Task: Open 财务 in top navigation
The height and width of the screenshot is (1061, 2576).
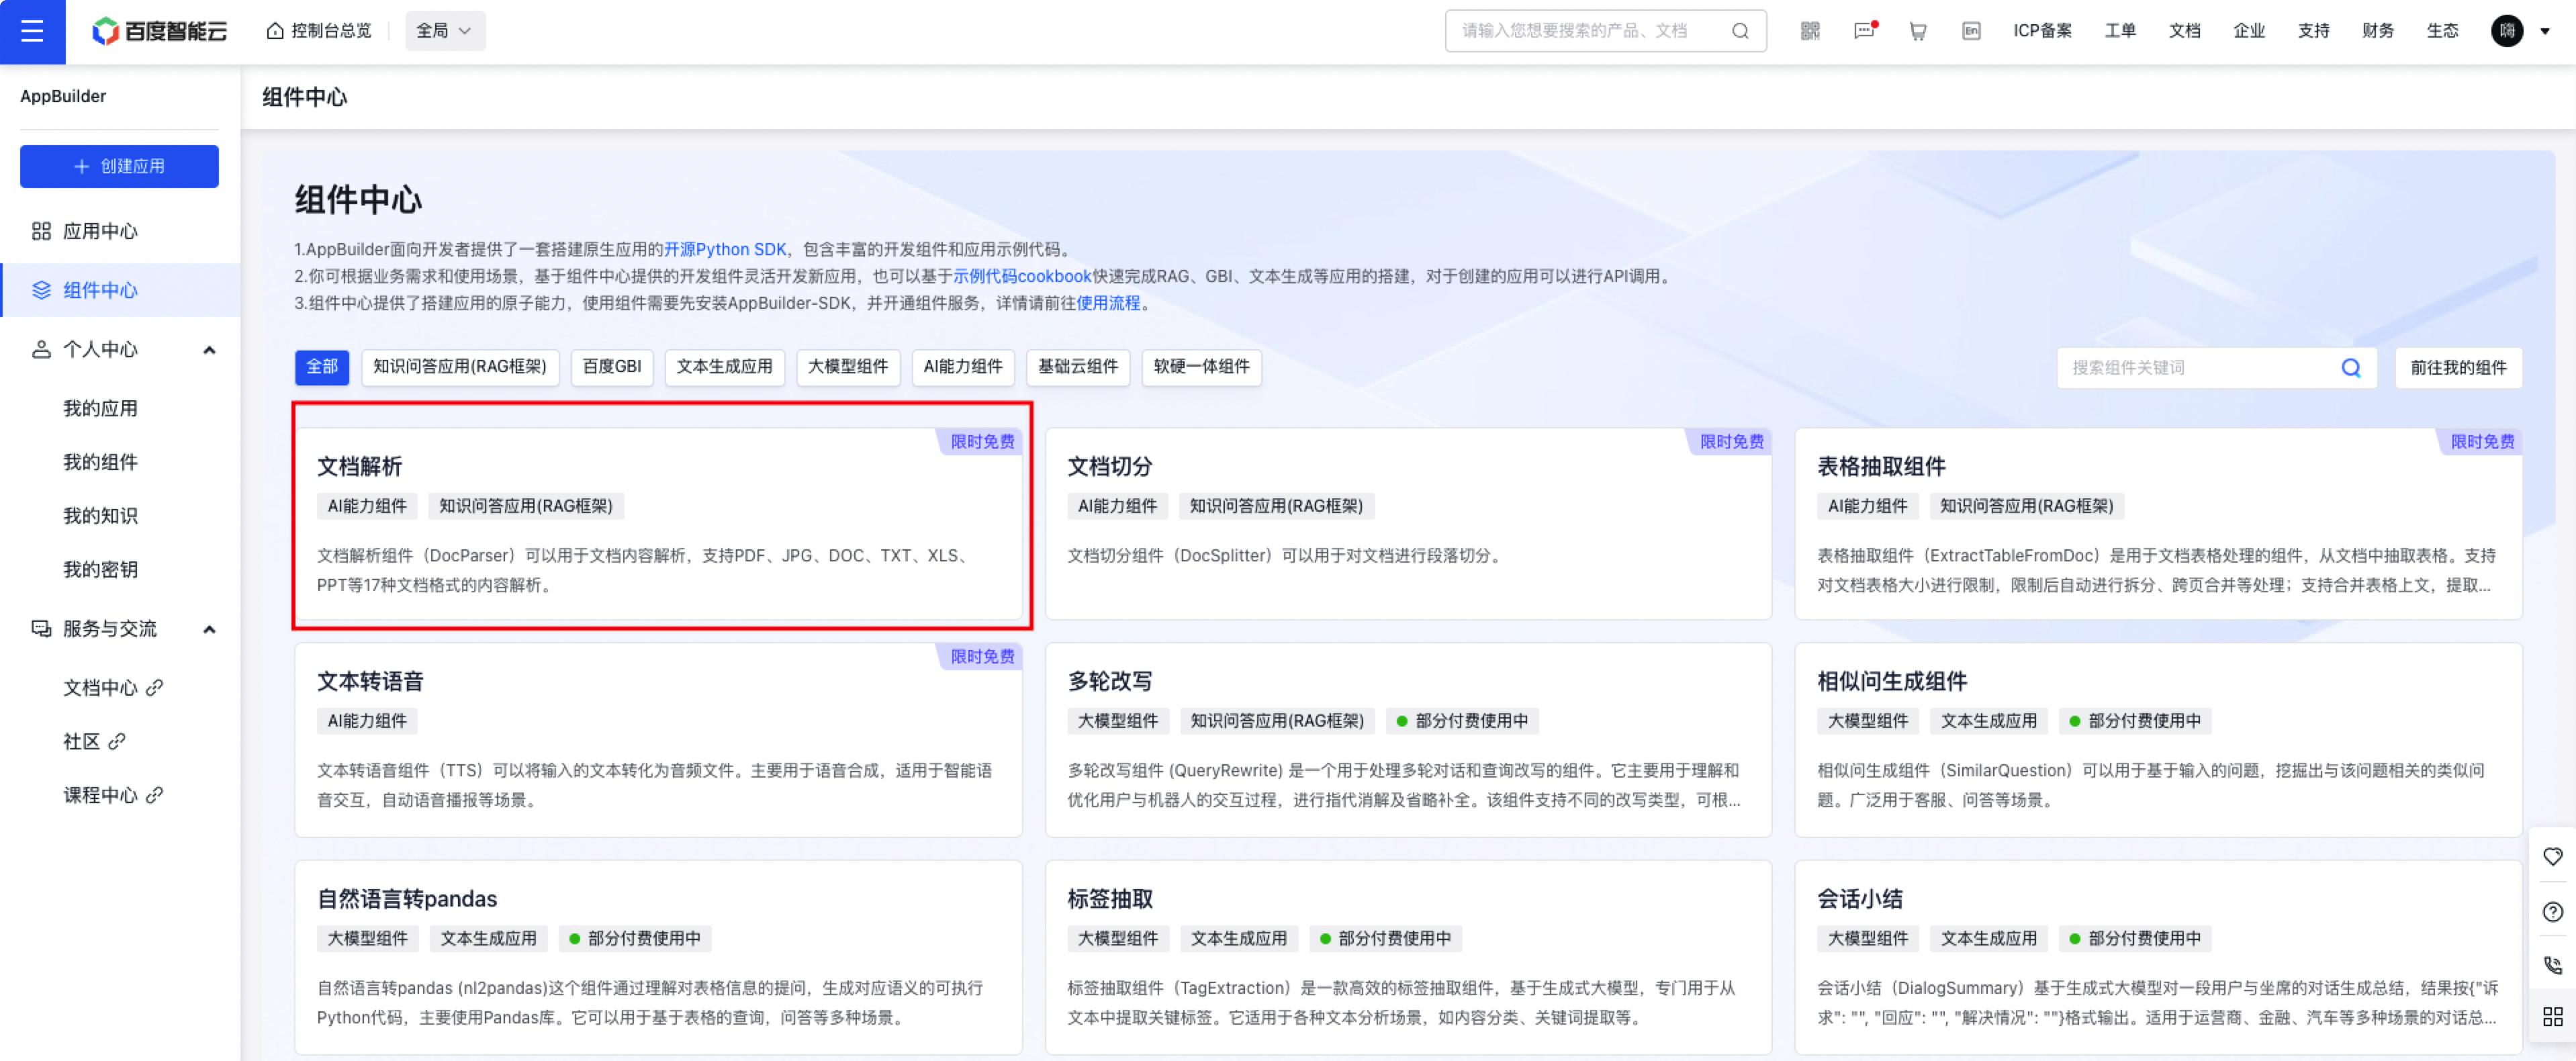Action: [x=2377, y=31]
